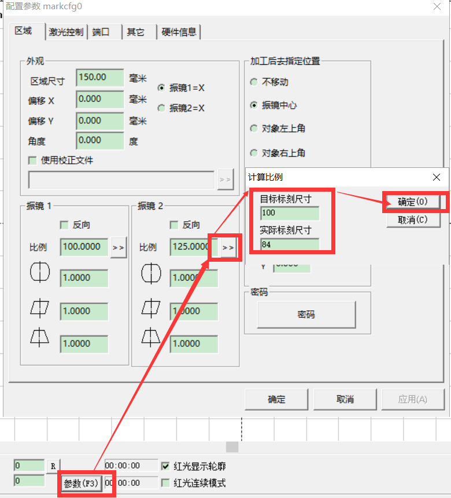451x498 pixels.
Task: Click 振镜 2 parallelogram value field
Action: click(194, 312)
